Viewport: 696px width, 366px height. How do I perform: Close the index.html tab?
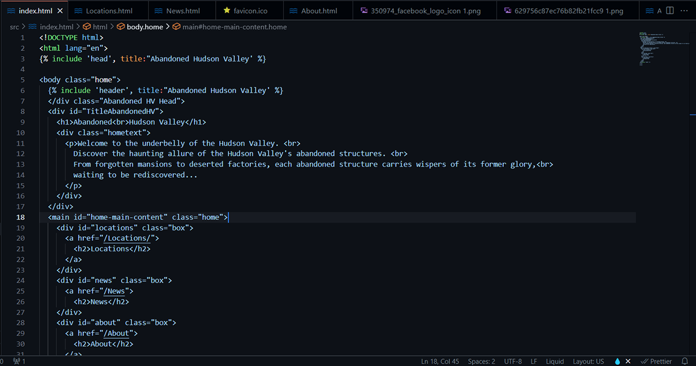pyautogui.click(x=60, y=11)
